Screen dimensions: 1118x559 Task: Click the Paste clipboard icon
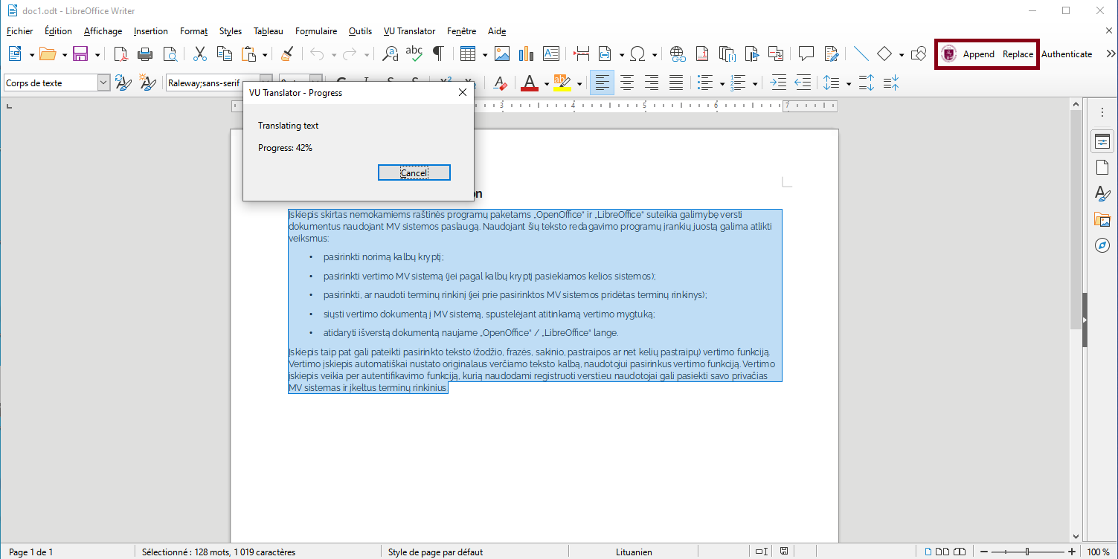pyautogui.click(x=248, y=54)
